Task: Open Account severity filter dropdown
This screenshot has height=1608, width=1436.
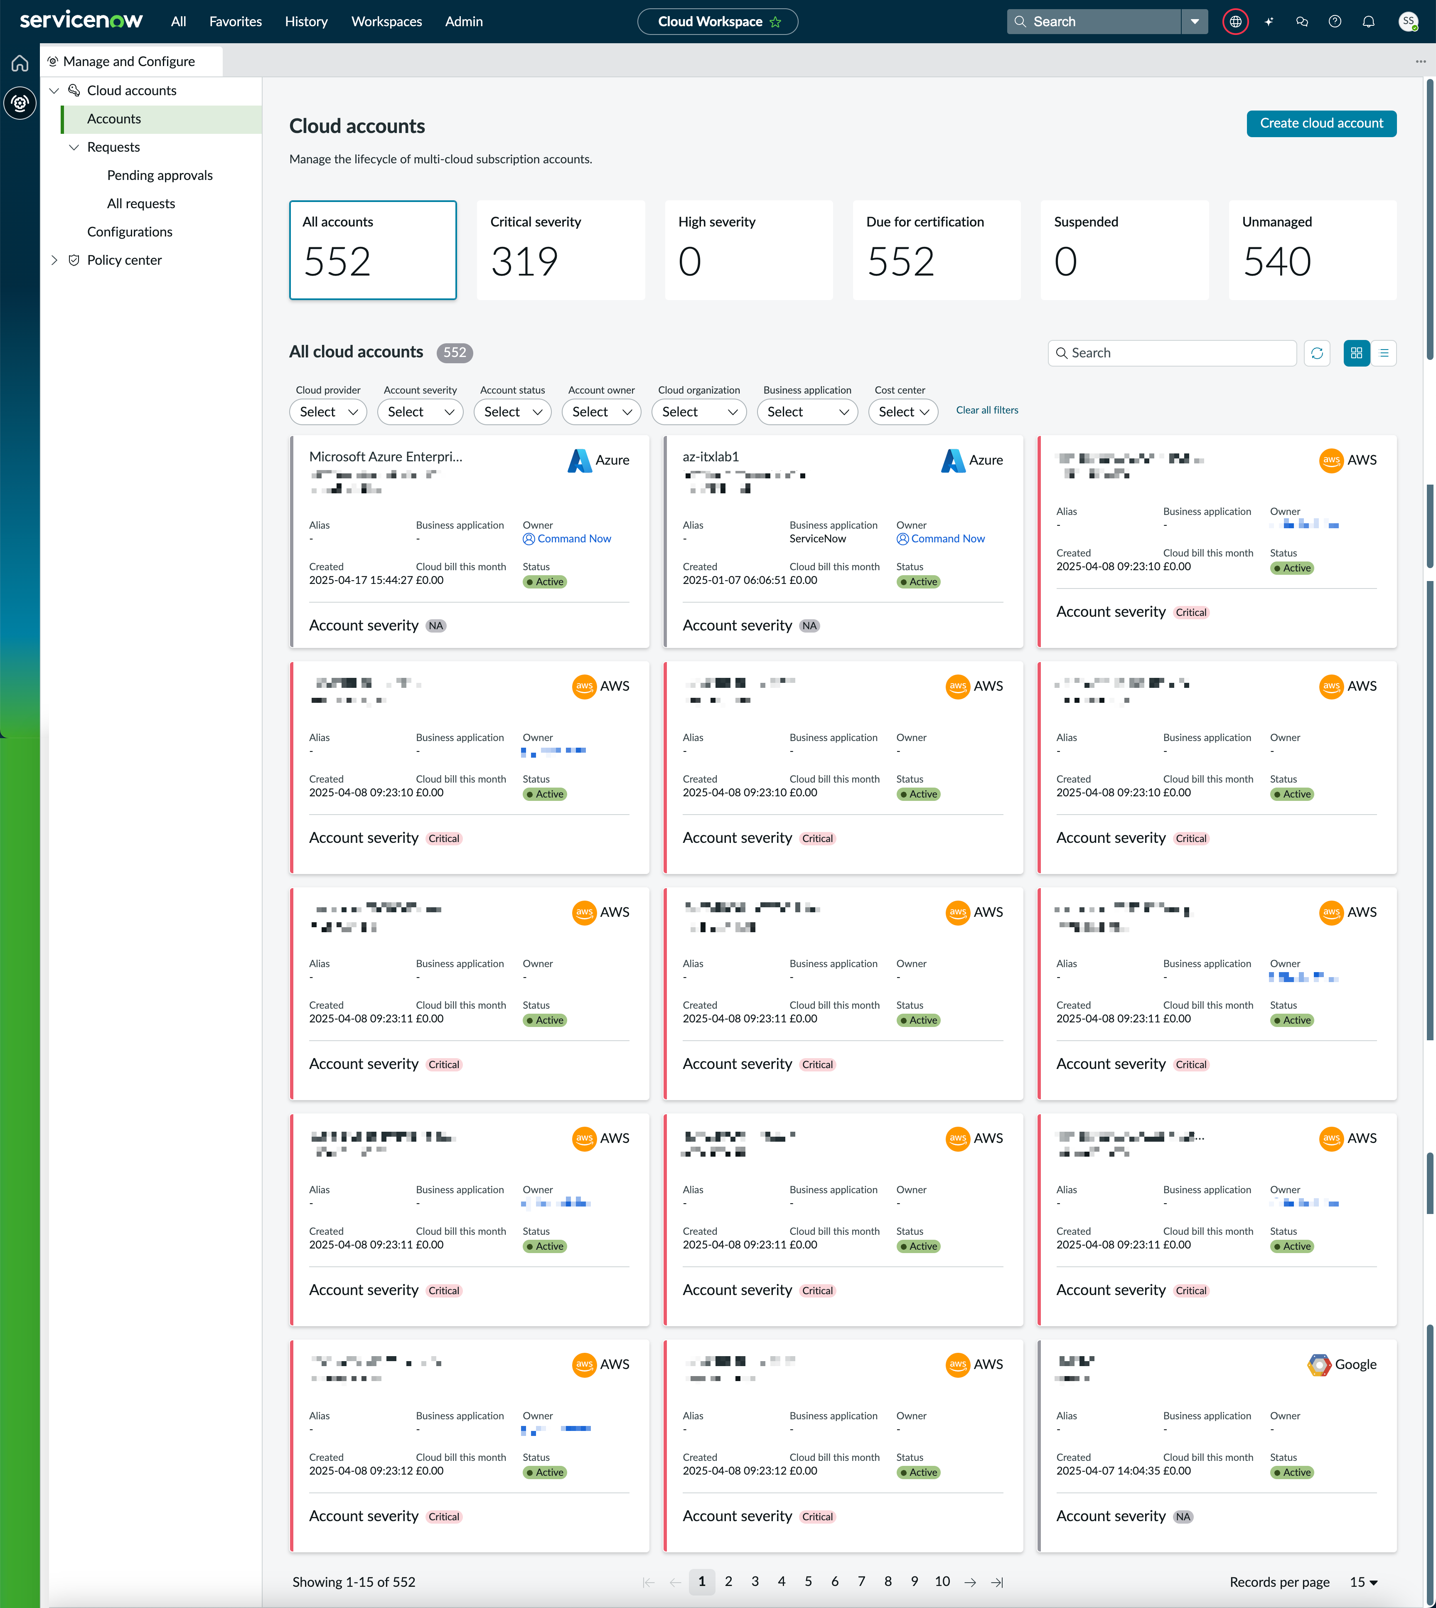Action: (x=420, y=412)
